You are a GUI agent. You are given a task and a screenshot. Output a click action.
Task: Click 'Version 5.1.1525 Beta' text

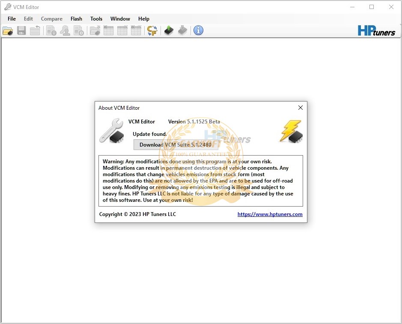click(194, 122)
